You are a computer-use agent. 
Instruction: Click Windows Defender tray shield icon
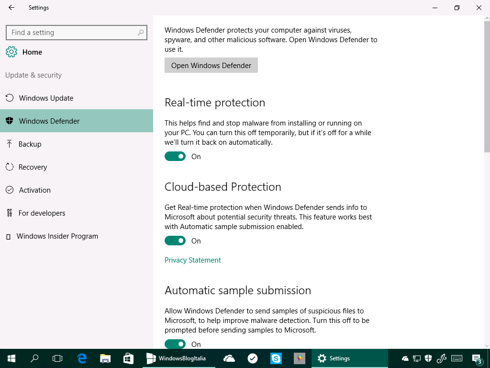point(428,358)
